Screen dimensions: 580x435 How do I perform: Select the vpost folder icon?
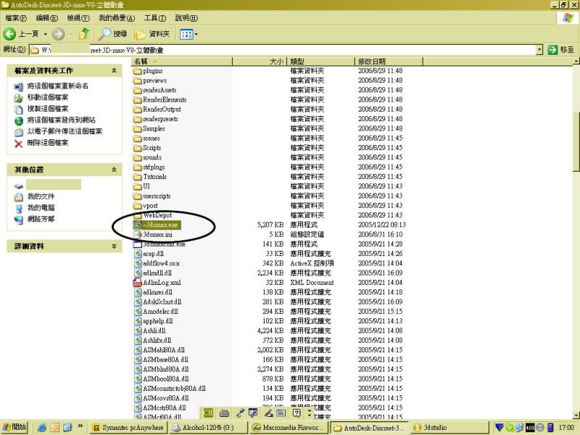click(138, 206)
